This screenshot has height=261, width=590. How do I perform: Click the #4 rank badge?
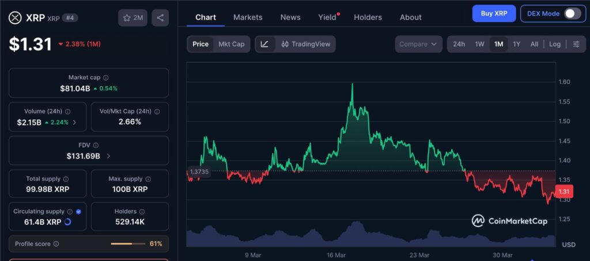pyautogui.click(x=70, y=18)
